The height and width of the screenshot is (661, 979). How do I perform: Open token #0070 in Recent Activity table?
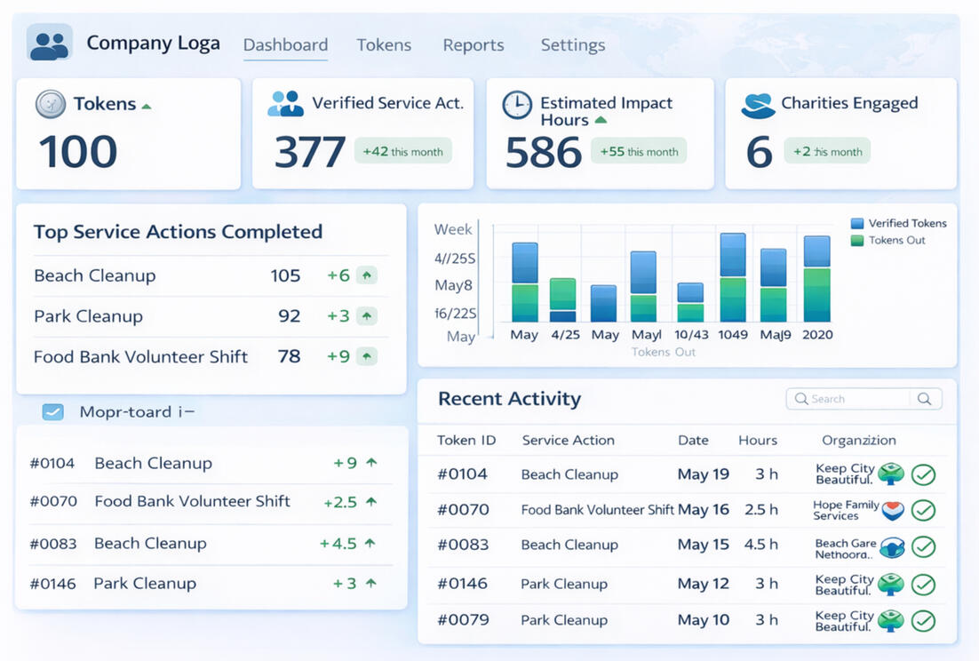(x=462, y=510)
